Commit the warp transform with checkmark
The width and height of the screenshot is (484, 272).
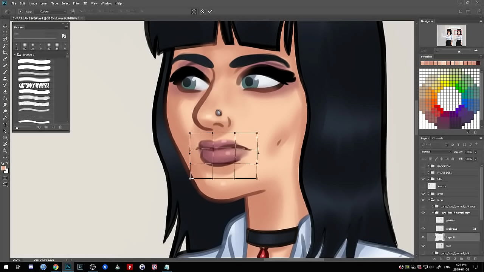210,11
